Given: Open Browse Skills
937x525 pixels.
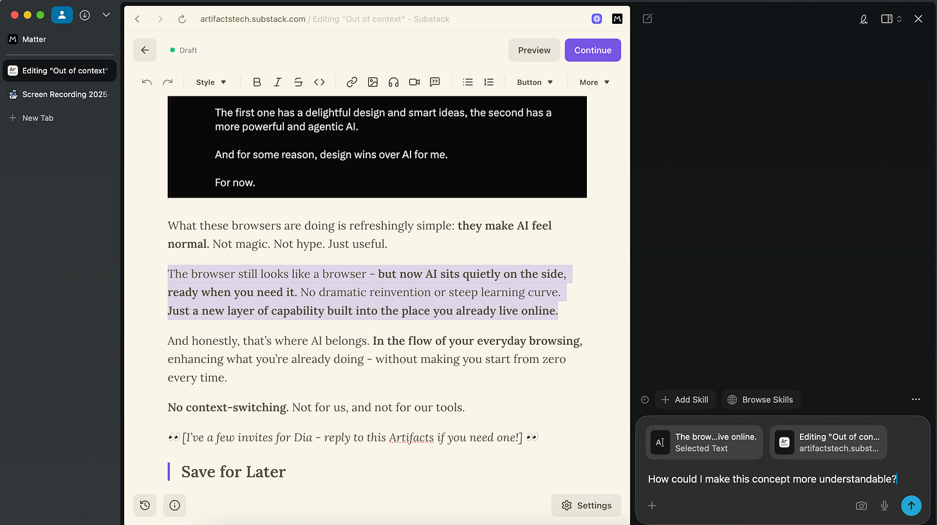Looking at the screenshot, I should click(x=761, y=400).
